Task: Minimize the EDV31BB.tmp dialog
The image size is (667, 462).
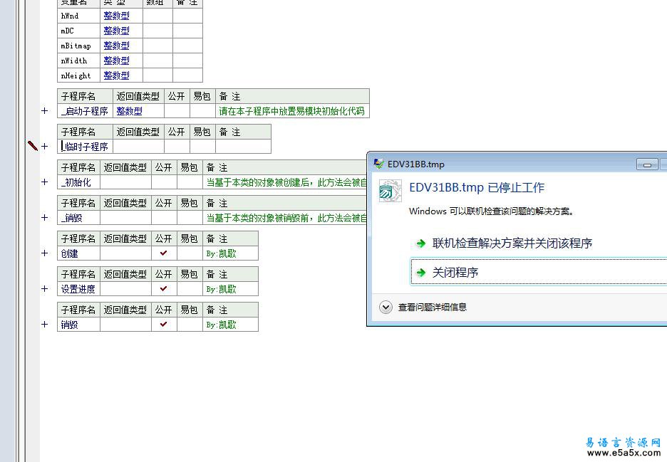Action: pyautogui.click(x=647, y=164)
